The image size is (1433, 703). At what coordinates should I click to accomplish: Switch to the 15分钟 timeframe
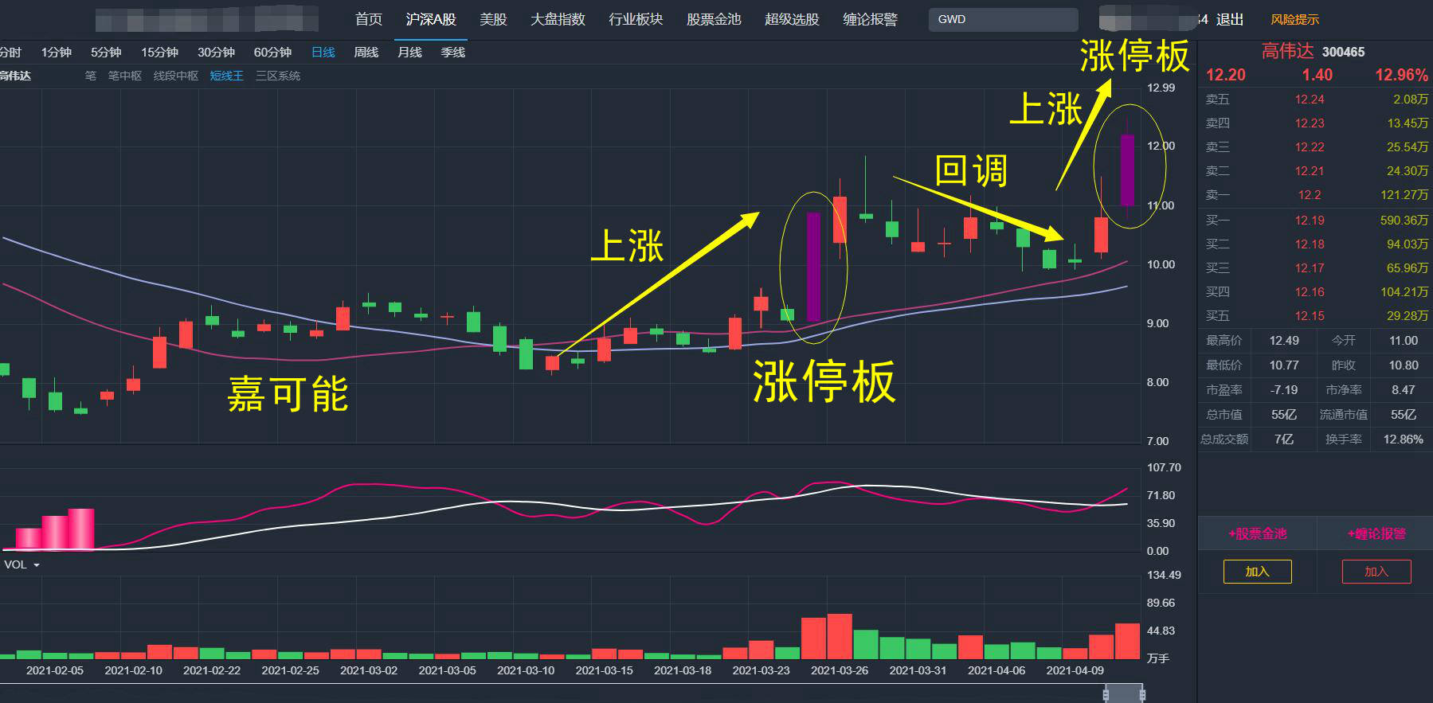159,53
